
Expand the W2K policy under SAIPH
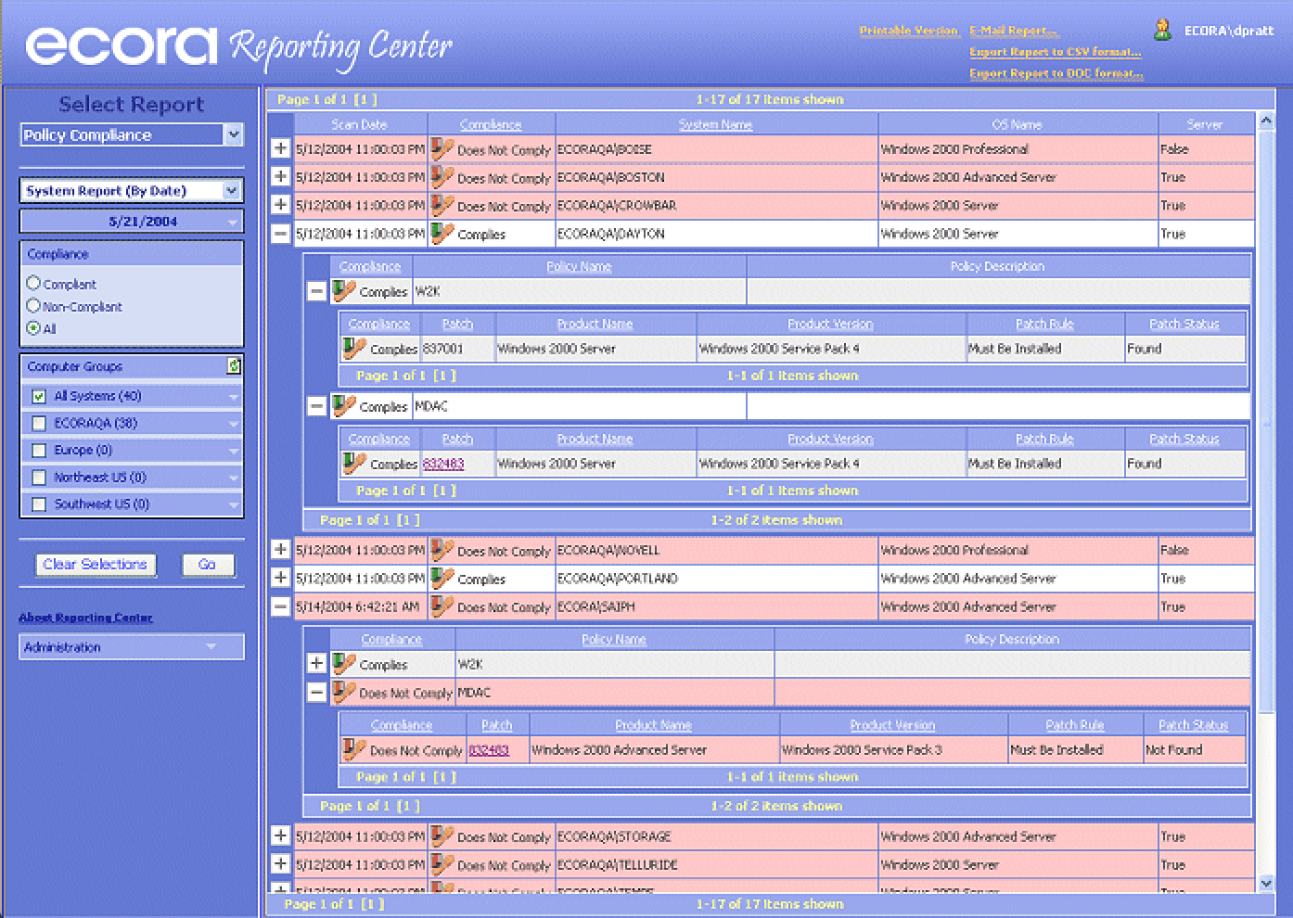pyautogui.click(x=316, y=664)
